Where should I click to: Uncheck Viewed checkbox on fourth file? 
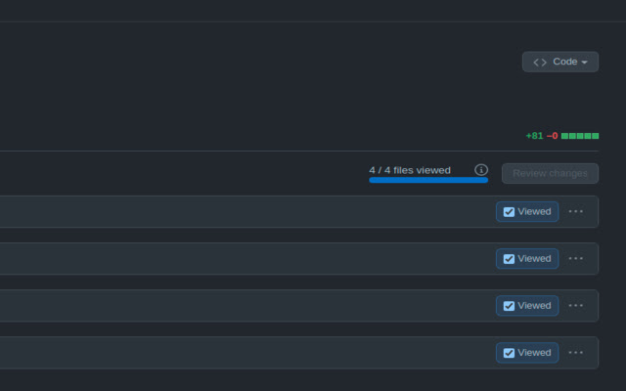[509, 353]
